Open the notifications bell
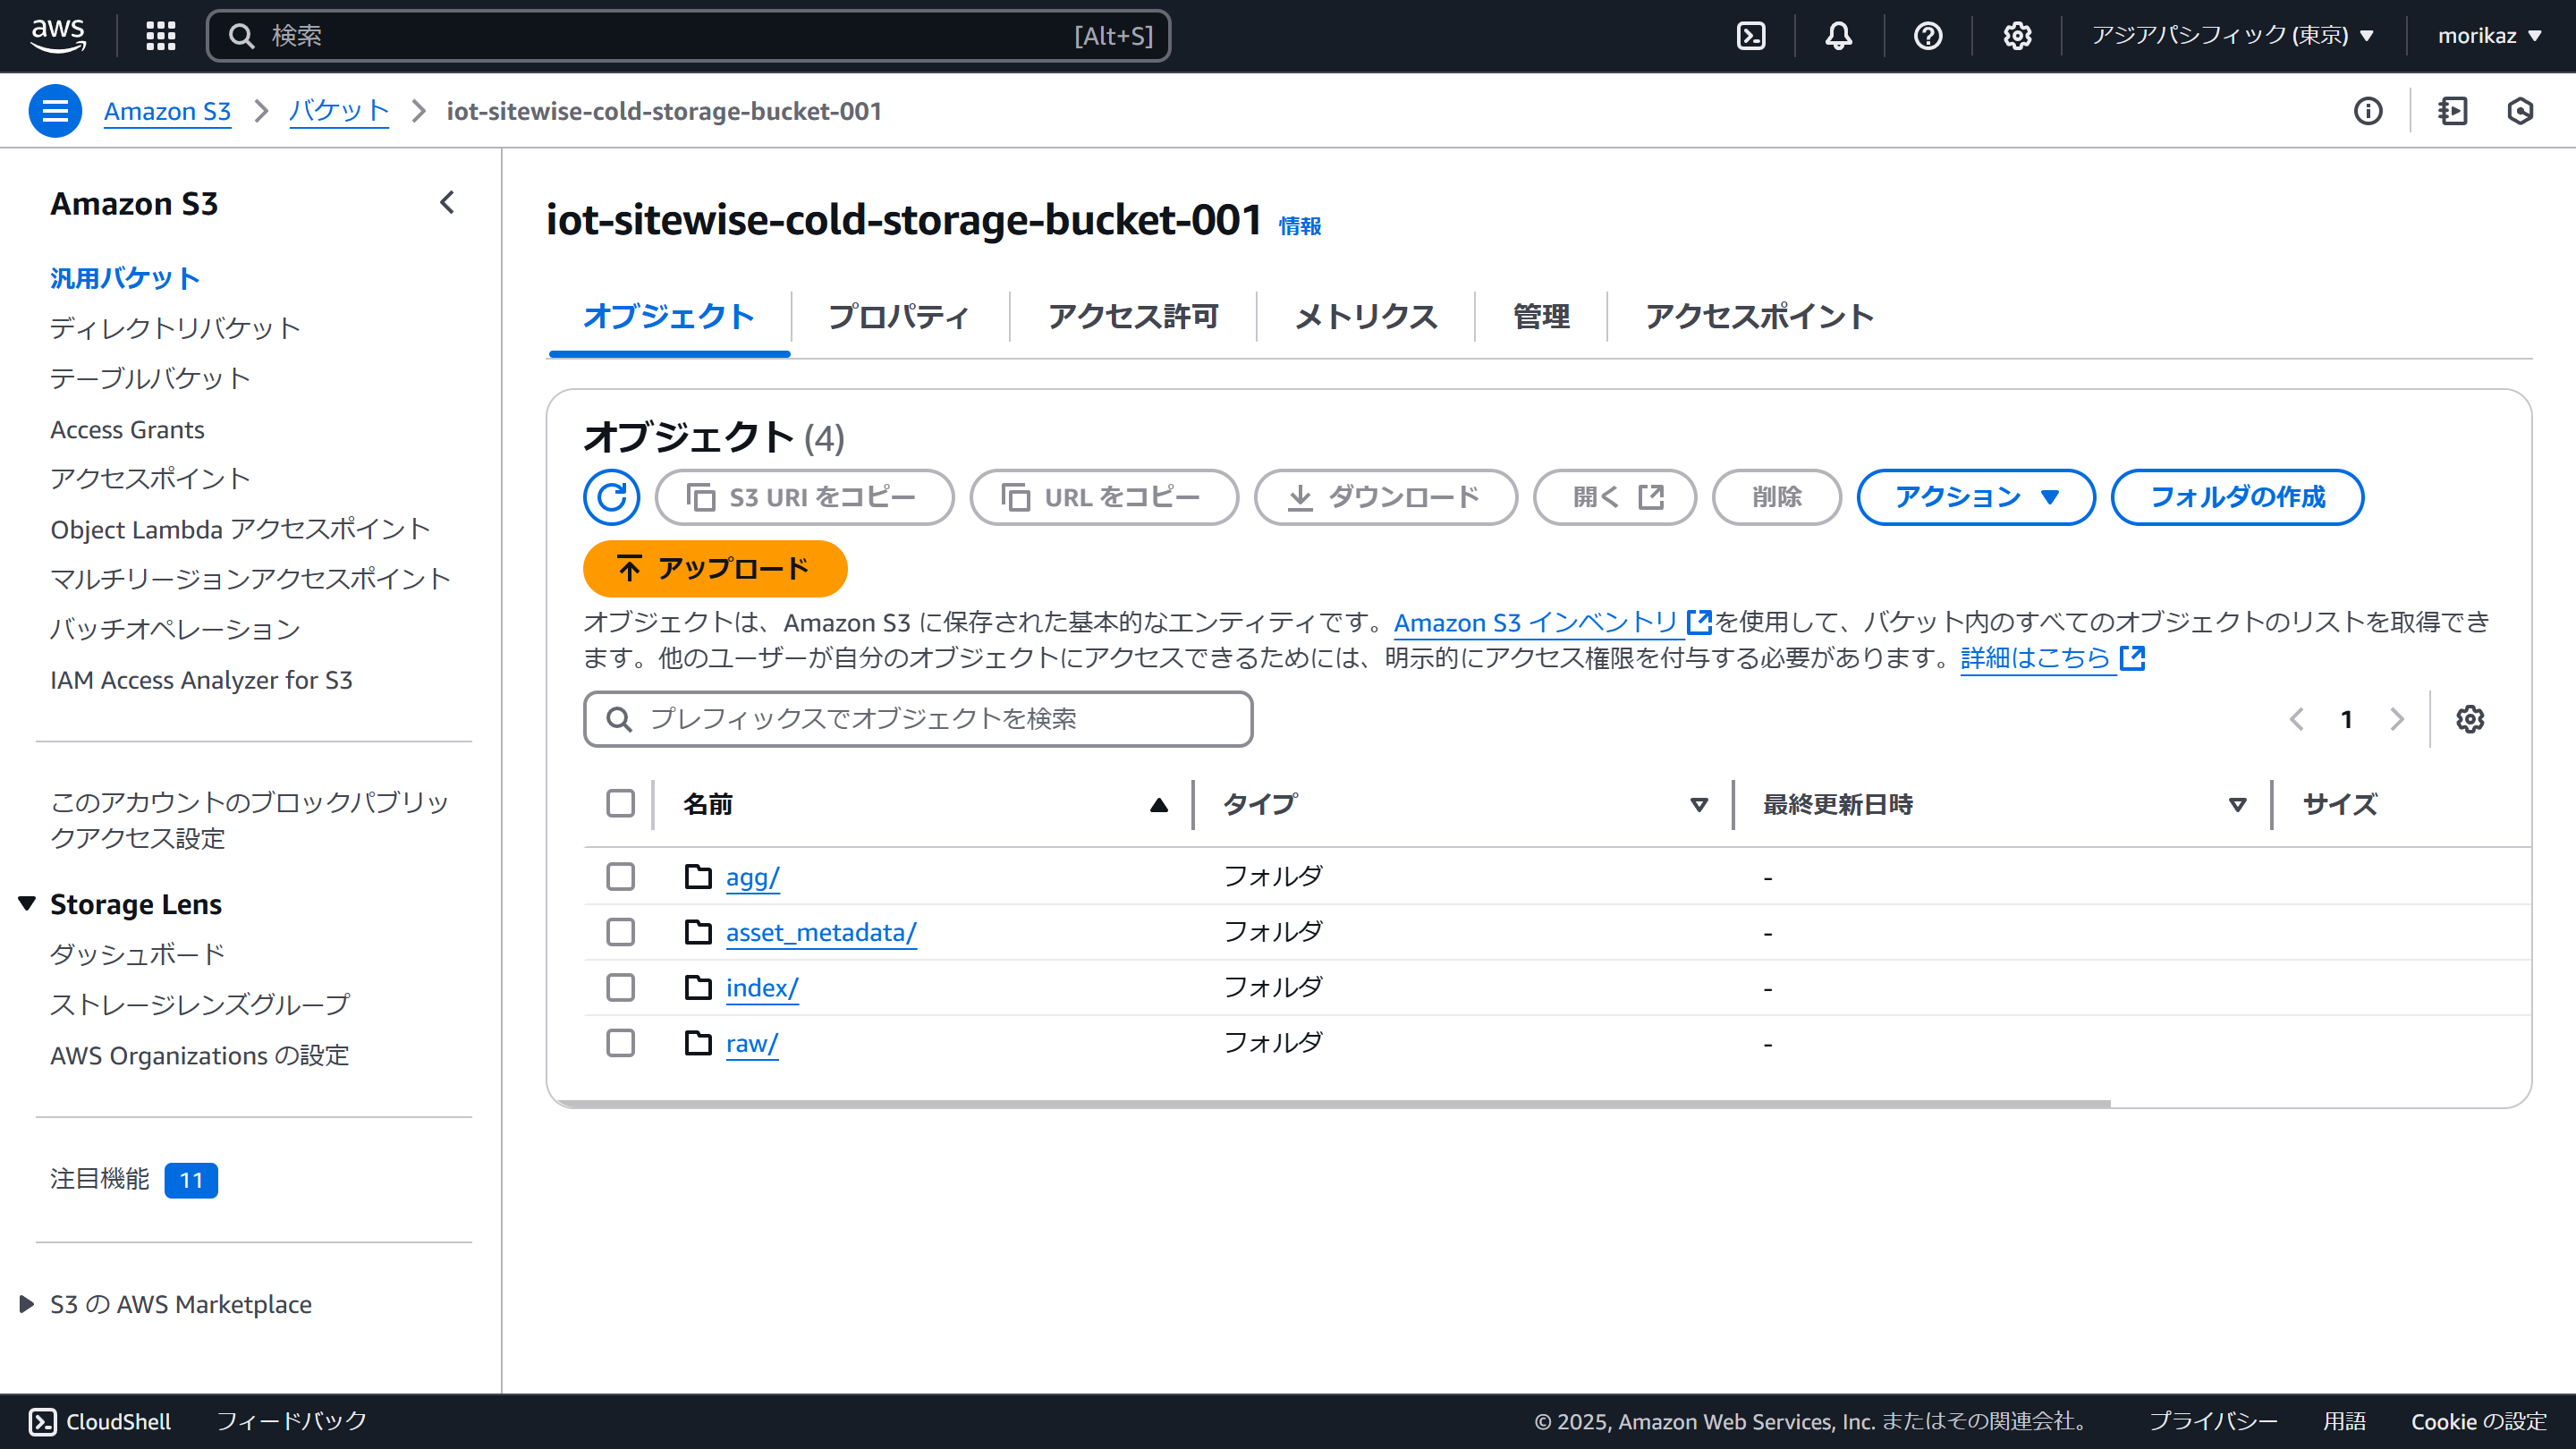This screenshot has width=2576, height=1449. tap(1838, 36)
